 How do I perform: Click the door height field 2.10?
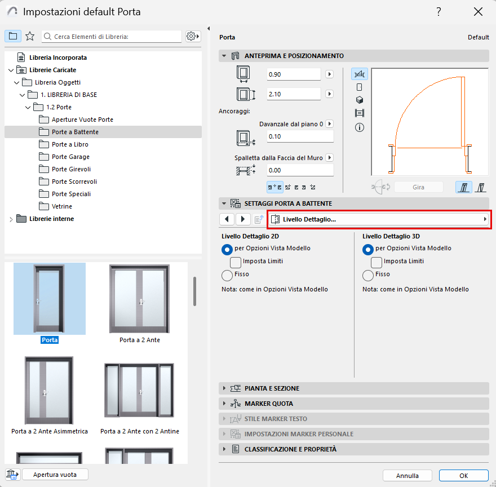click(x=294, y=94)
